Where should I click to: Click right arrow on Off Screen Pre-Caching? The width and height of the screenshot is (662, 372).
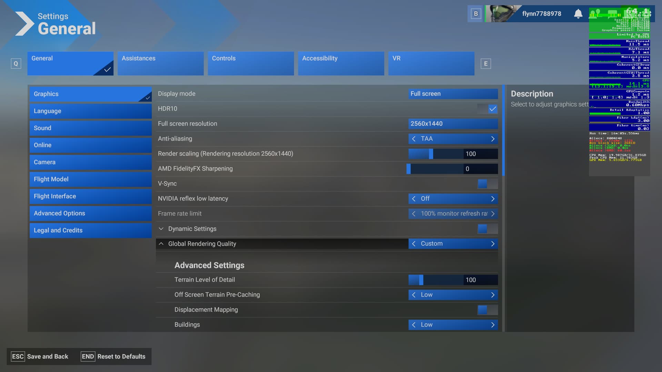pos(493,295)
